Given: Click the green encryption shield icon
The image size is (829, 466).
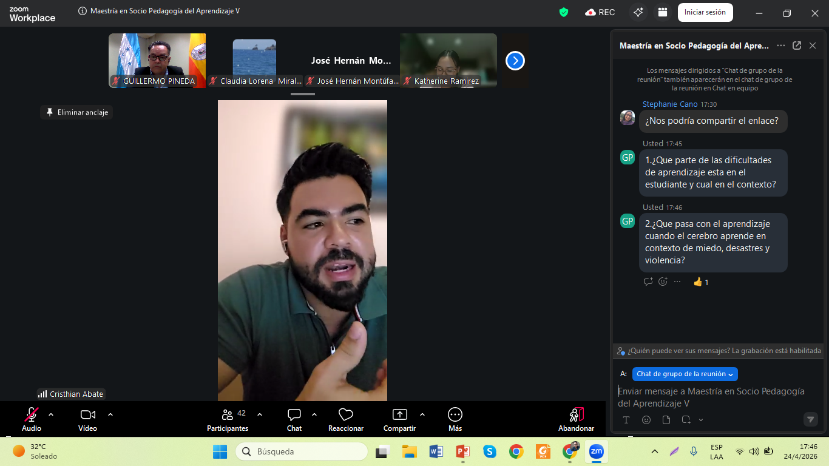Looking at the screenshot, I should (x=564, y=12).
